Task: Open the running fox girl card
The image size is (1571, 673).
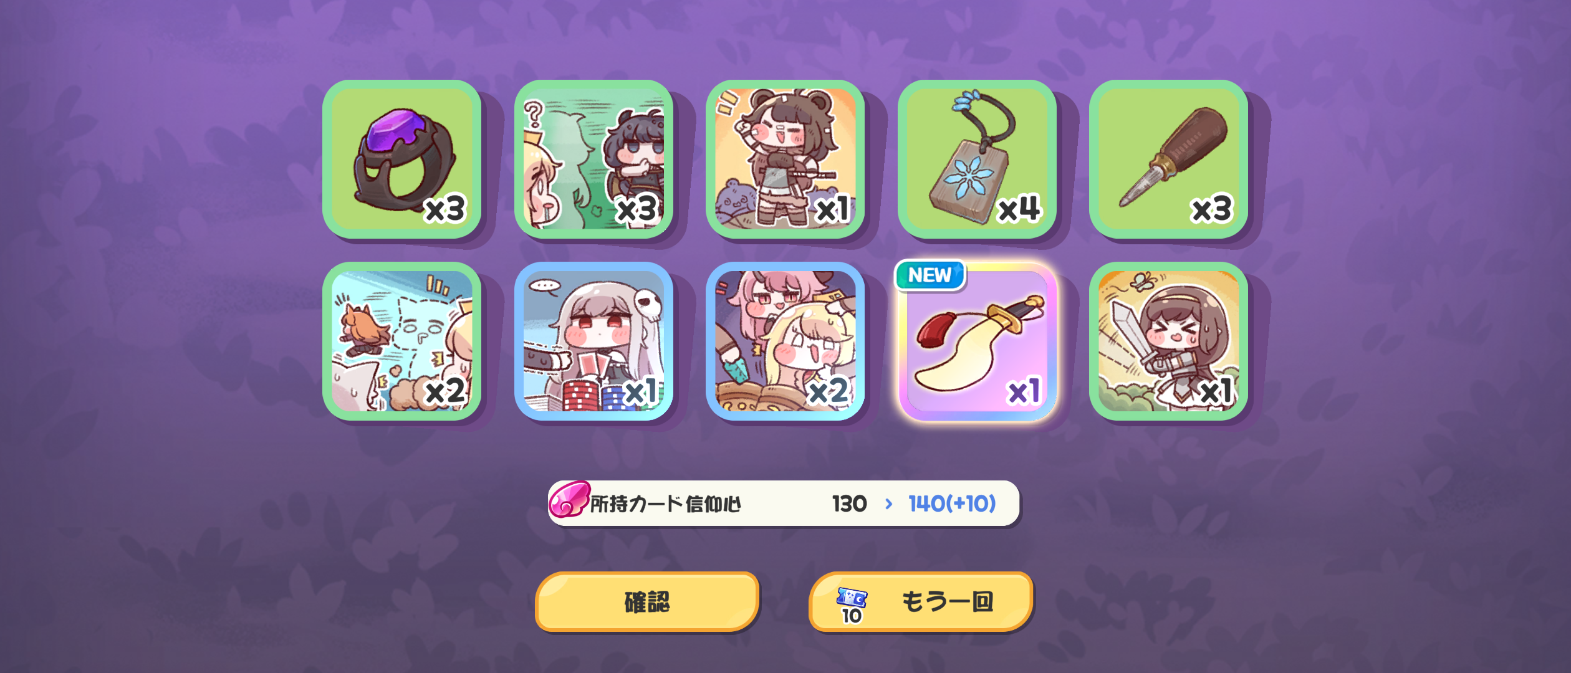Action: [402, 341]
